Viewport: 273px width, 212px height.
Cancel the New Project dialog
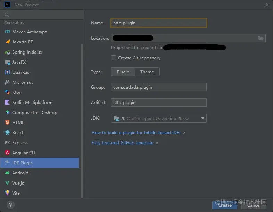[254, 205]
